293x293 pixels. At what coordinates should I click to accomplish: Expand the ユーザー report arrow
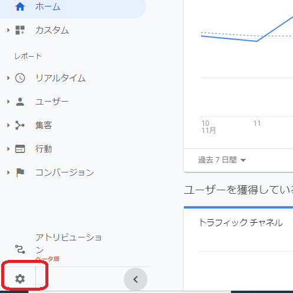tap(8, 102)
